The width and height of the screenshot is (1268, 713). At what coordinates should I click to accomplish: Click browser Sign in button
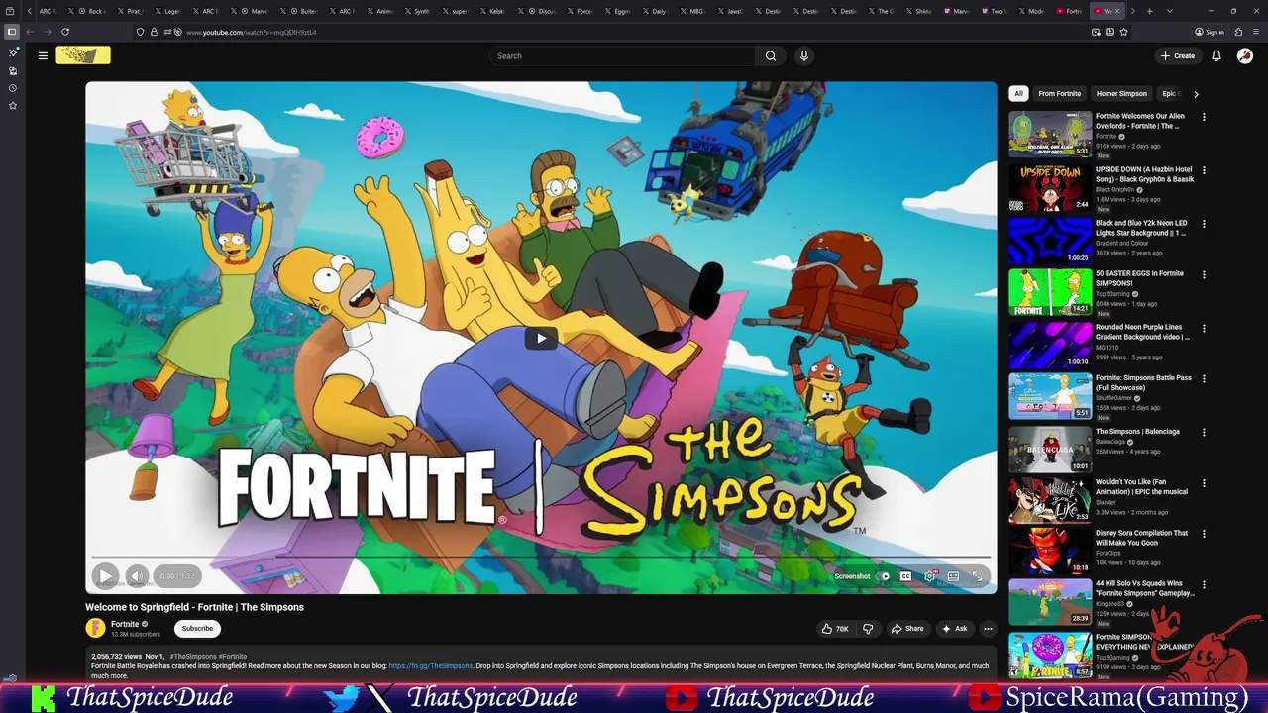tap(1210, 32)
